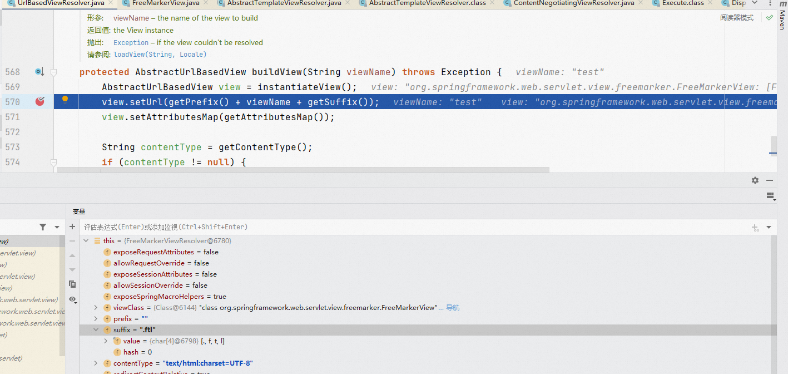The height and width of the screenshot is (374, 788).
Task: Close the ContentNegotiatingViewResolver.java tab
Action: point(640,3)
